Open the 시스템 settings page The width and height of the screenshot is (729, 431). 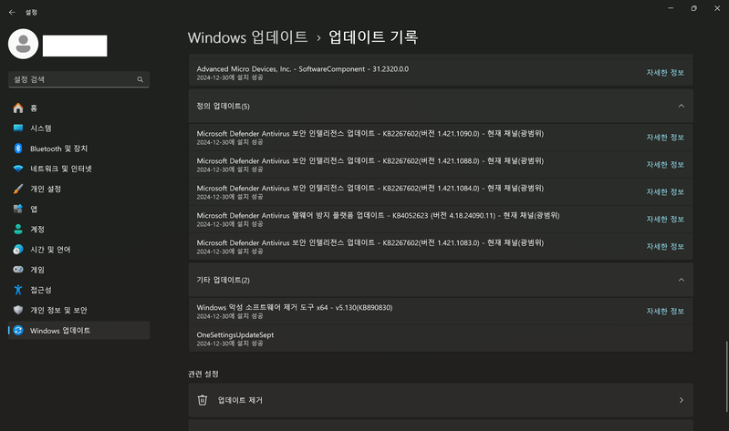pos(78,128)
